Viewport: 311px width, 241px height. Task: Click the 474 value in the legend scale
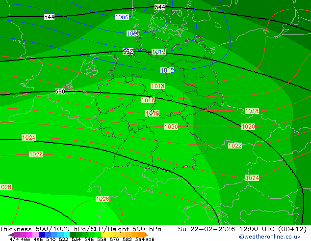[14, 239]
